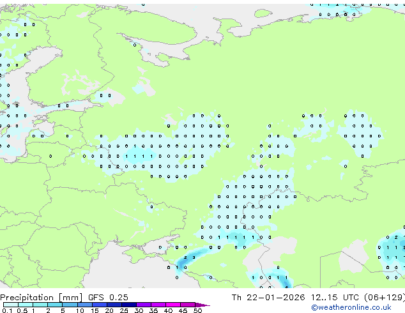
Task: Click the 25–30 mm dark navy legend segment
Action: (128, 305)
